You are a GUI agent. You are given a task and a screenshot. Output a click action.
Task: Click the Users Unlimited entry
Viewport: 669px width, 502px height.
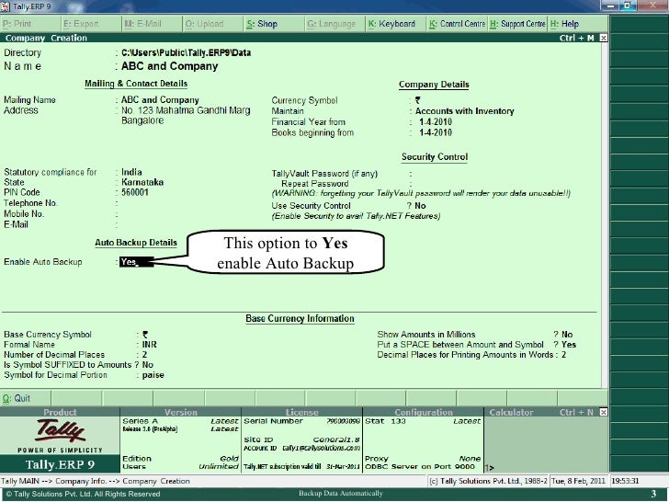point(180,466)
